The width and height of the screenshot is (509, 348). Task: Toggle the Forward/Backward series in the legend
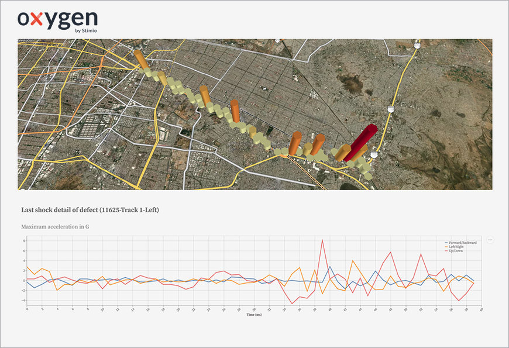(x=460, y=243)
